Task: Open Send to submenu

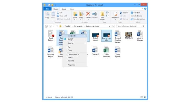Action: 75,43
